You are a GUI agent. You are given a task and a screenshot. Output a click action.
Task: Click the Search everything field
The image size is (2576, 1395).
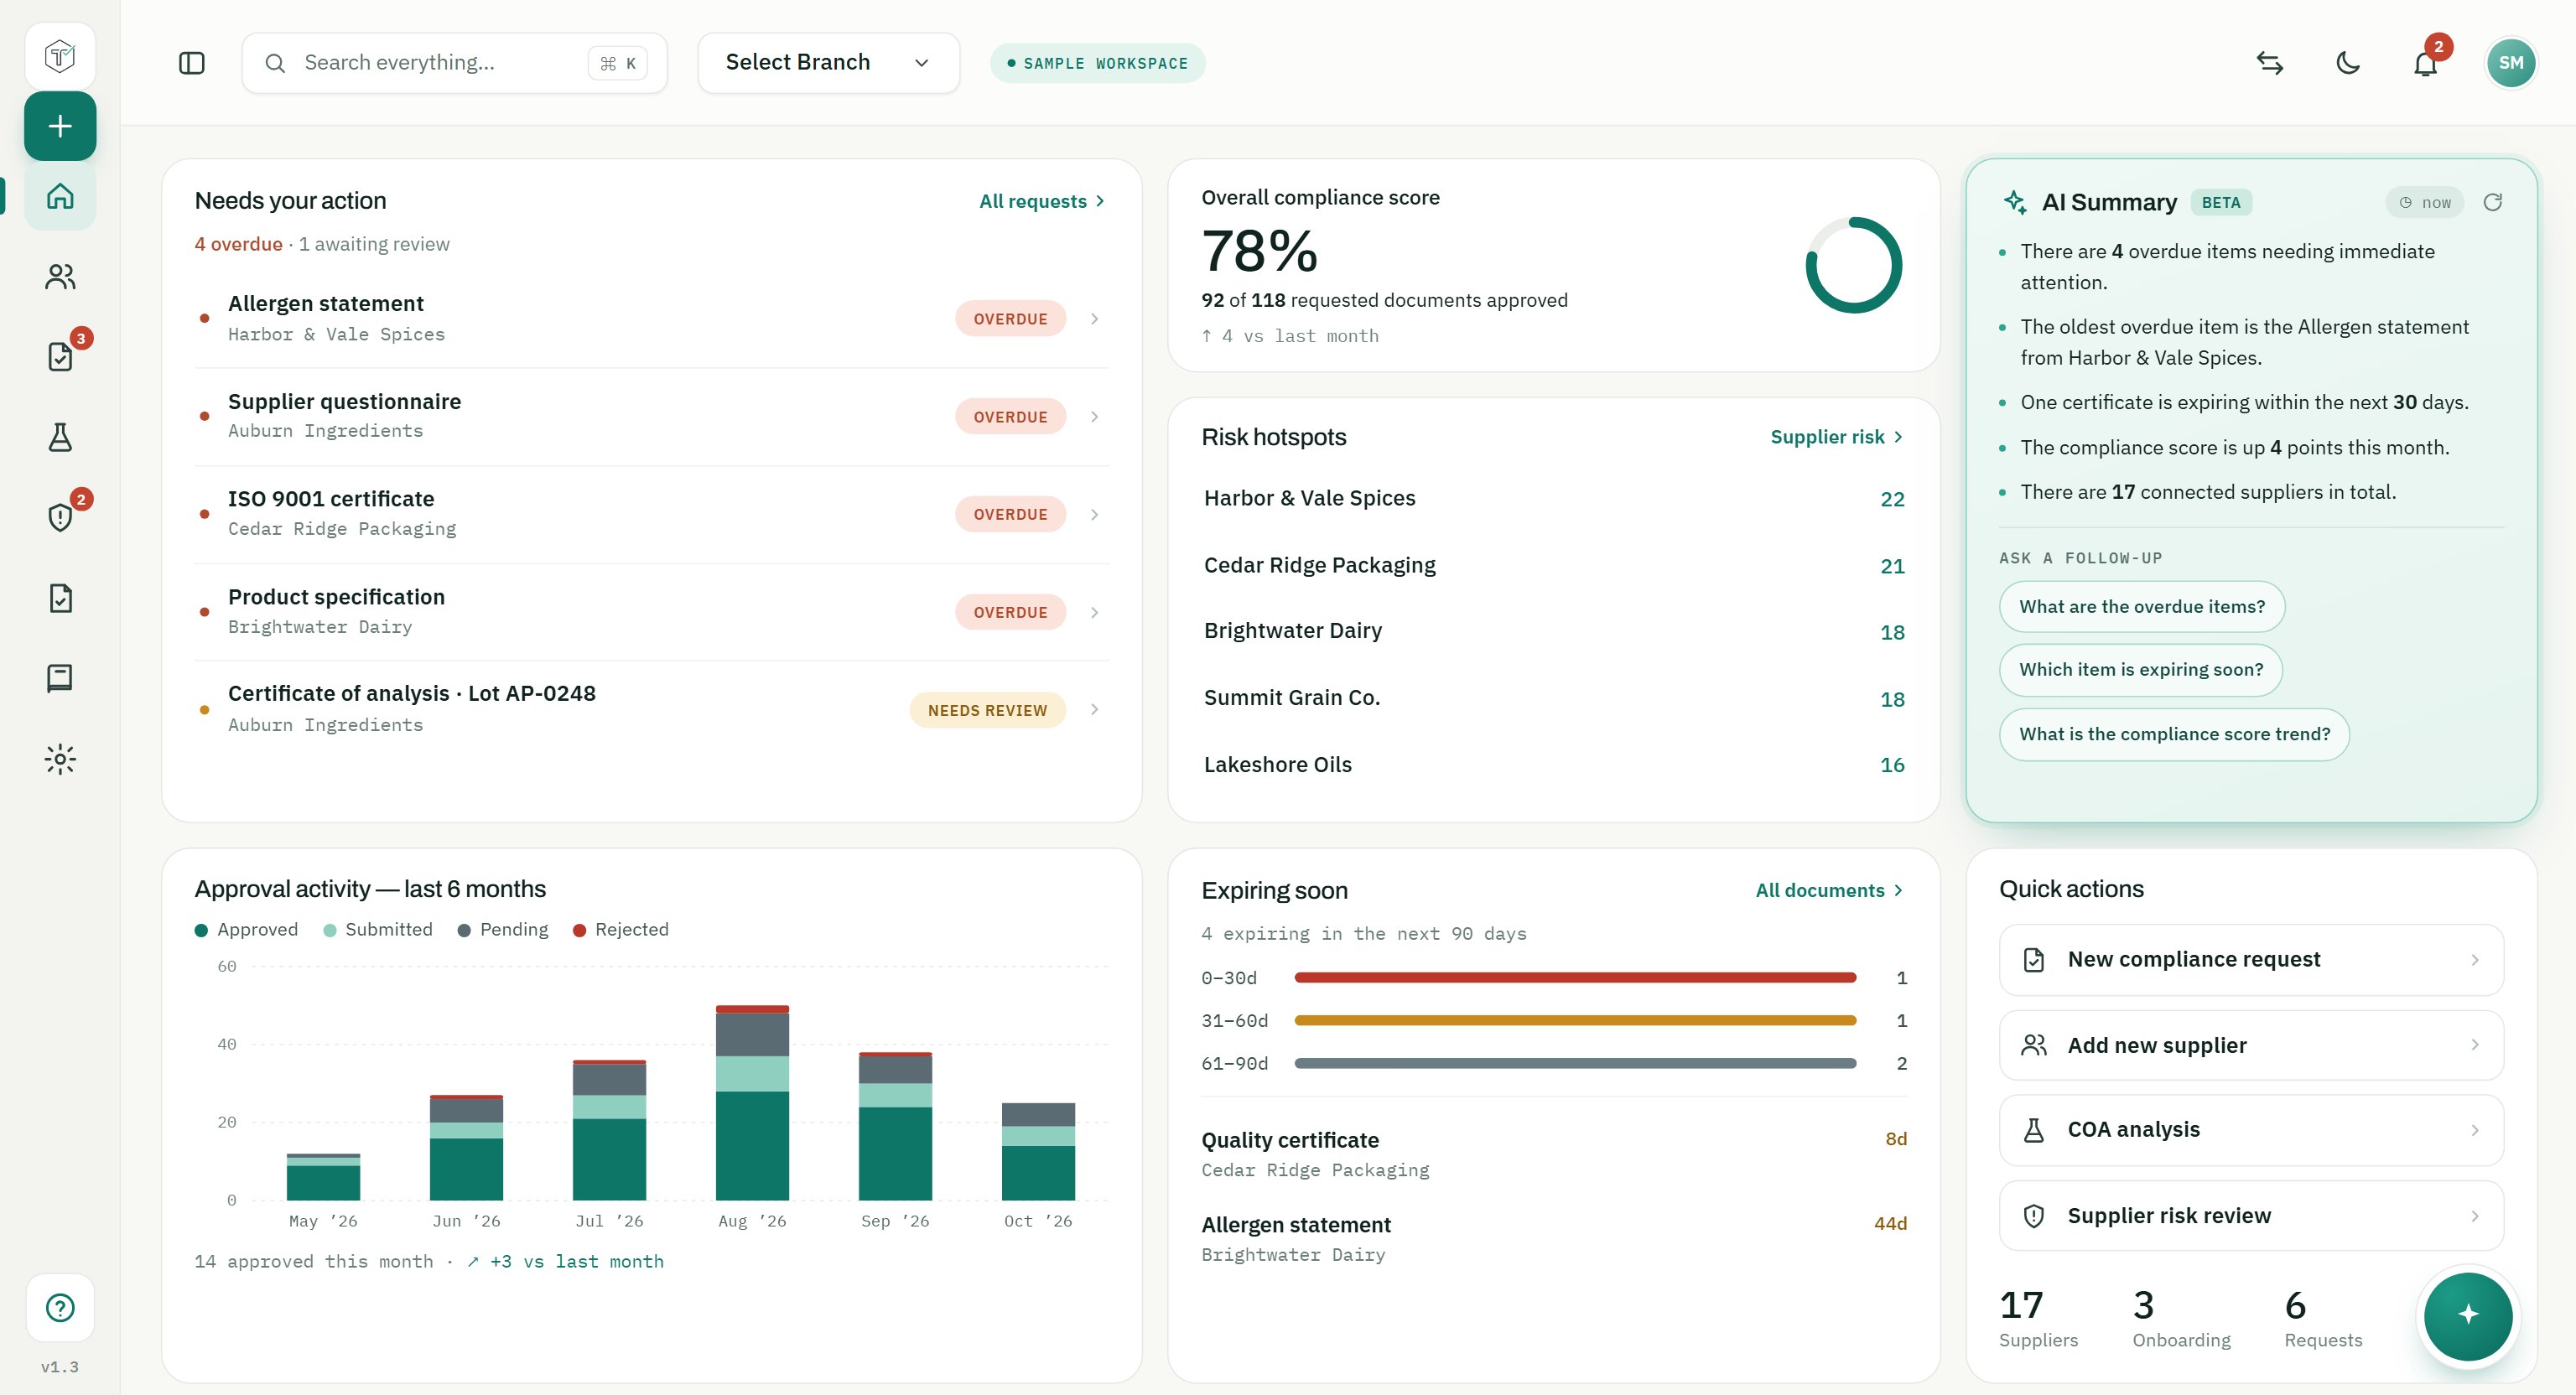coord(455,63)
